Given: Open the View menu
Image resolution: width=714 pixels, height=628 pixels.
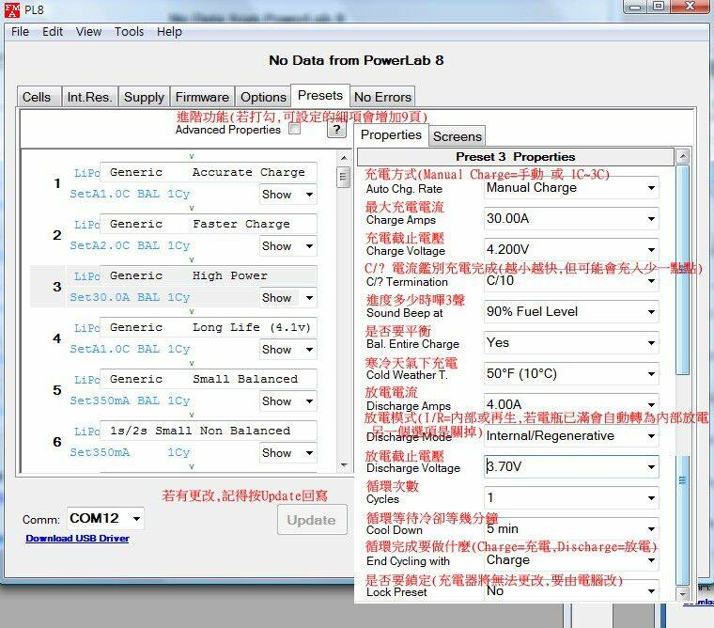Looking at the screenshot, I should [88, 31].
